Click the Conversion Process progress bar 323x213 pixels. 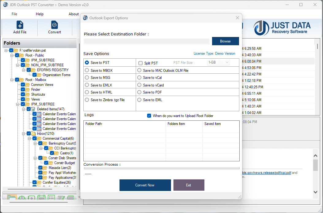pyautogui.click(x=161, y=168)
